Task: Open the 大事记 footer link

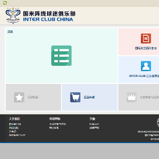Action: tap(13, 131)
